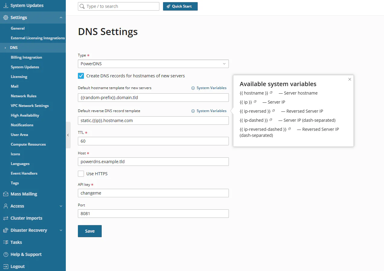Click the 'Available system variables' heading
Viewport: 384px width, 271px height.
(278, 84)
